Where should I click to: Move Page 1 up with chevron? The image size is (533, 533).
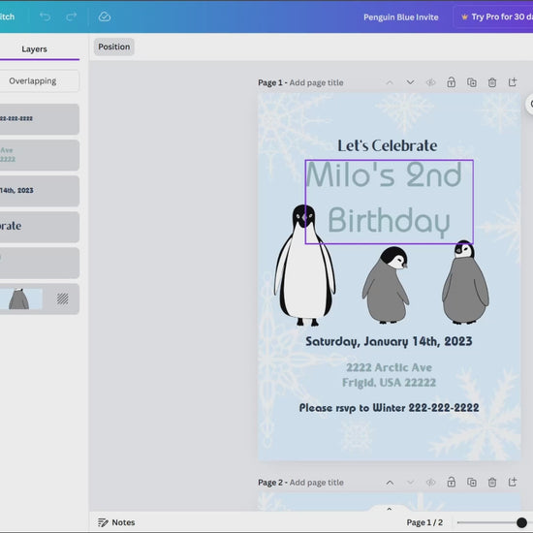tap(390, 82)
